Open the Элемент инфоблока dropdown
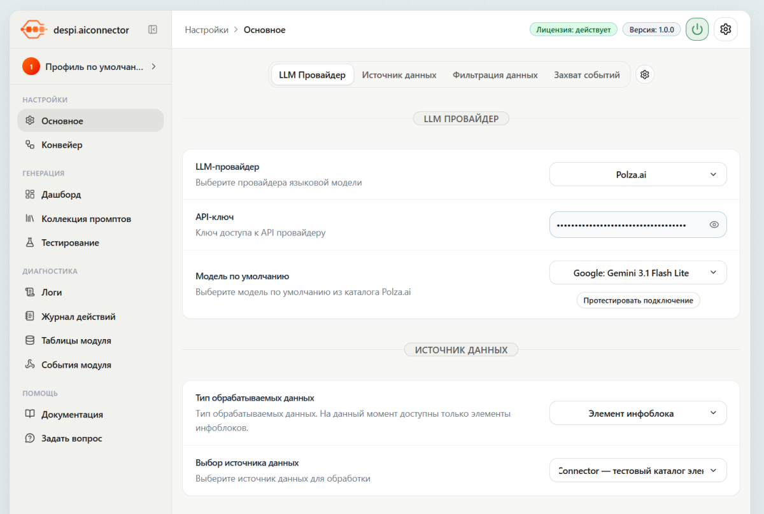This screenshot has height=514, width=764. click(x=638, y=413)
